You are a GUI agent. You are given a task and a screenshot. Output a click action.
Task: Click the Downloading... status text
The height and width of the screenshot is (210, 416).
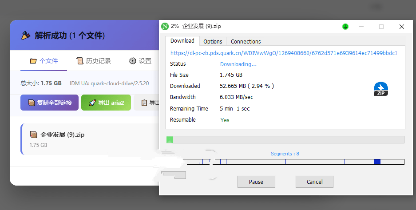pyautogui.click(x=238, y=64)
